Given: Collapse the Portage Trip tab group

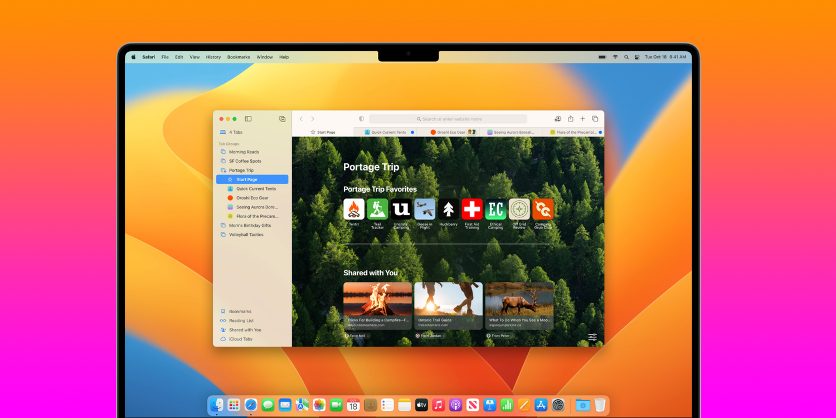Looking at the screenshot, I should (x=241, y=171).
